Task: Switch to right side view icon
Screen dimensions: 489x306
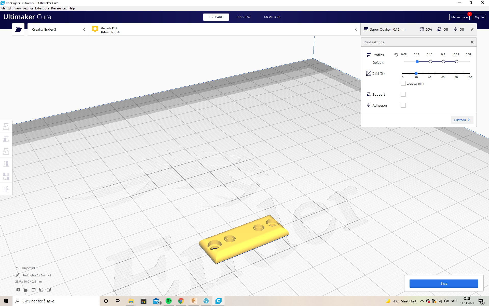Action: click(x=49, y=290)
